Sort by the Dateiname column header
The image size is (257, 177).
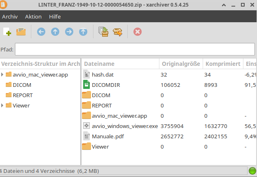point(120,64)
